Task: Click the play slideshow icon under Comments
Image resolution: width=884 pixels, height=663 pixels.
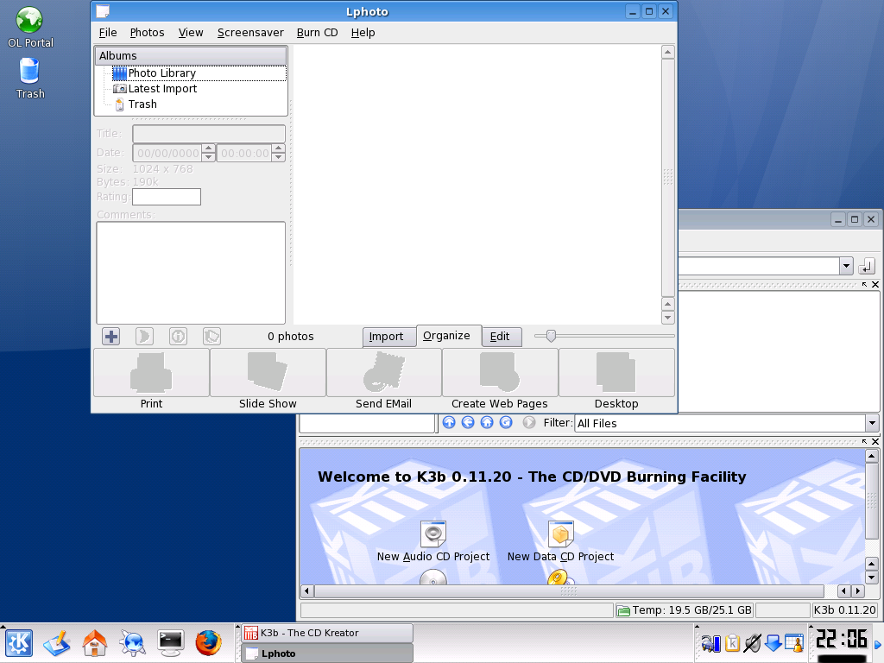Action: 144,337
